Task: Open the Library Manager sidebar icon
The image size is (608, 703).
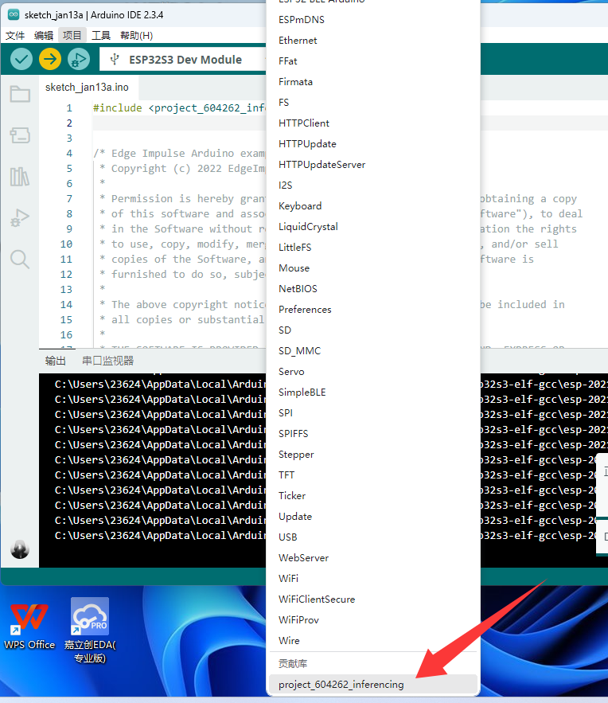Action: tap(20, 177)
